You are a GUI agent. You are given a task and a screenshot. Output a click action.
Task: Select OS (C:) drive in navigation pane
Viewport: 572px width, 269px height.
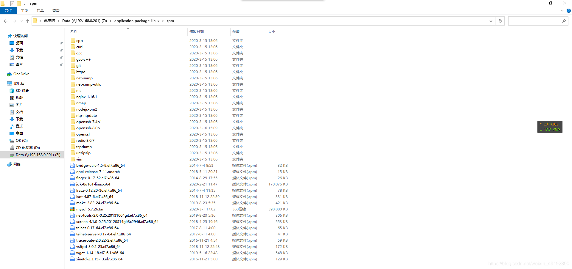point(21,141)
